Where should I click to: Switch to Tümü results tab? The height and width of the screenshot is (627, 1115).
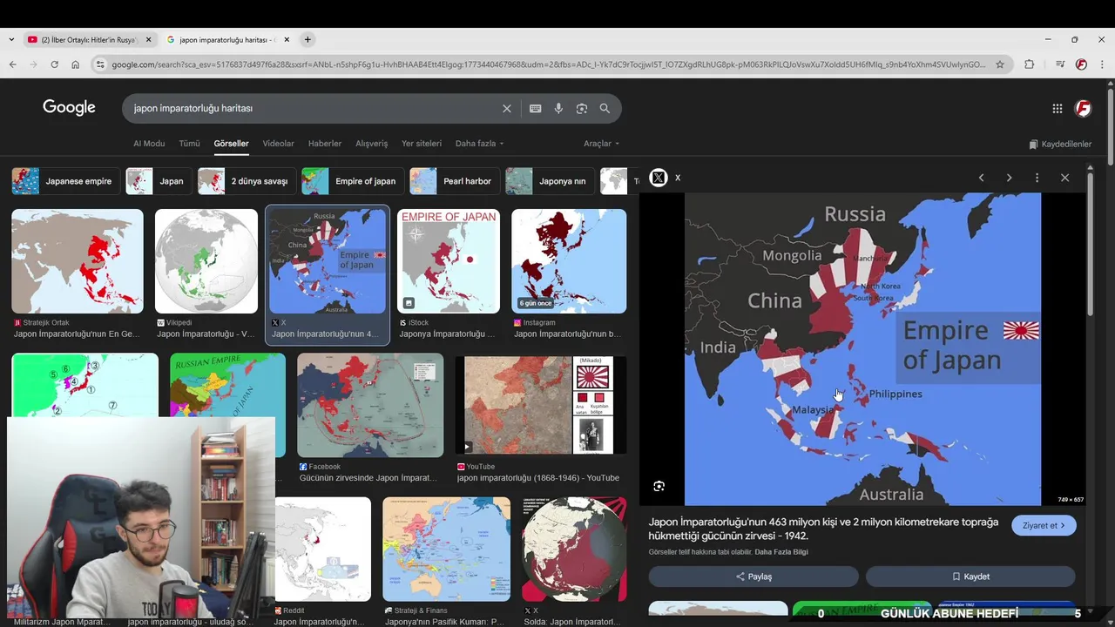(x=189, y=144)
